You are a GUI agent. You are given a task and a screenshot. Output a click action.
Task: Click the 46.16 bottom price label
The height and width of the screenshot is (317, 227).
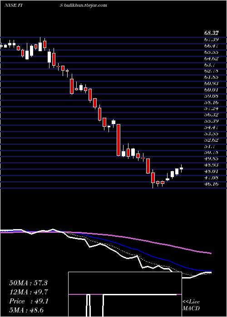pos(211,184)
